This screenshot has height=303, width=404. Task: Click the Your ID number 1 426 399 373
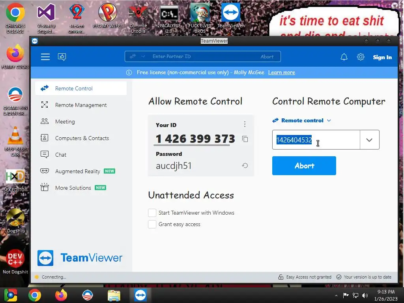[195, 139]
